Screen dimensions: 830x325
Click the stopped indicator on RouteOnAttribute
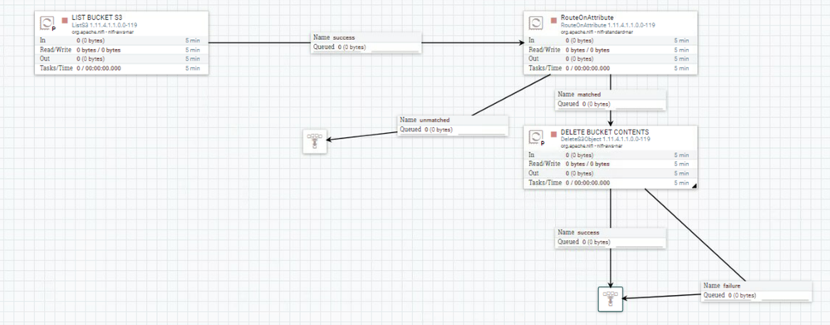[553, 20]
